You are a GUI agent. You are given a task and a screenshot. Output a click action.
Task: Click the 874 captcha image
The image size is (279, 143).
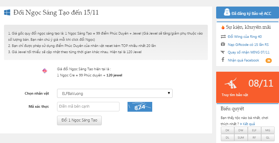[139, 107]
